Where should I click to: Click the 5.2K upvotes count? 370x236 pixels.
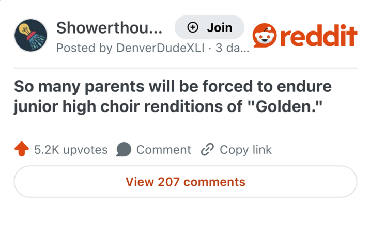pyautogui.click(x=71, y=150)
